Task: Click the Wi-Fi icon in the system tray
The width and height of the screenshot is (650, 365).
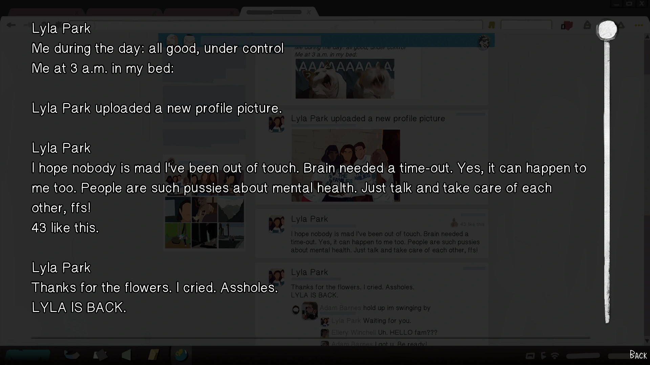Action: click(555, 356)
